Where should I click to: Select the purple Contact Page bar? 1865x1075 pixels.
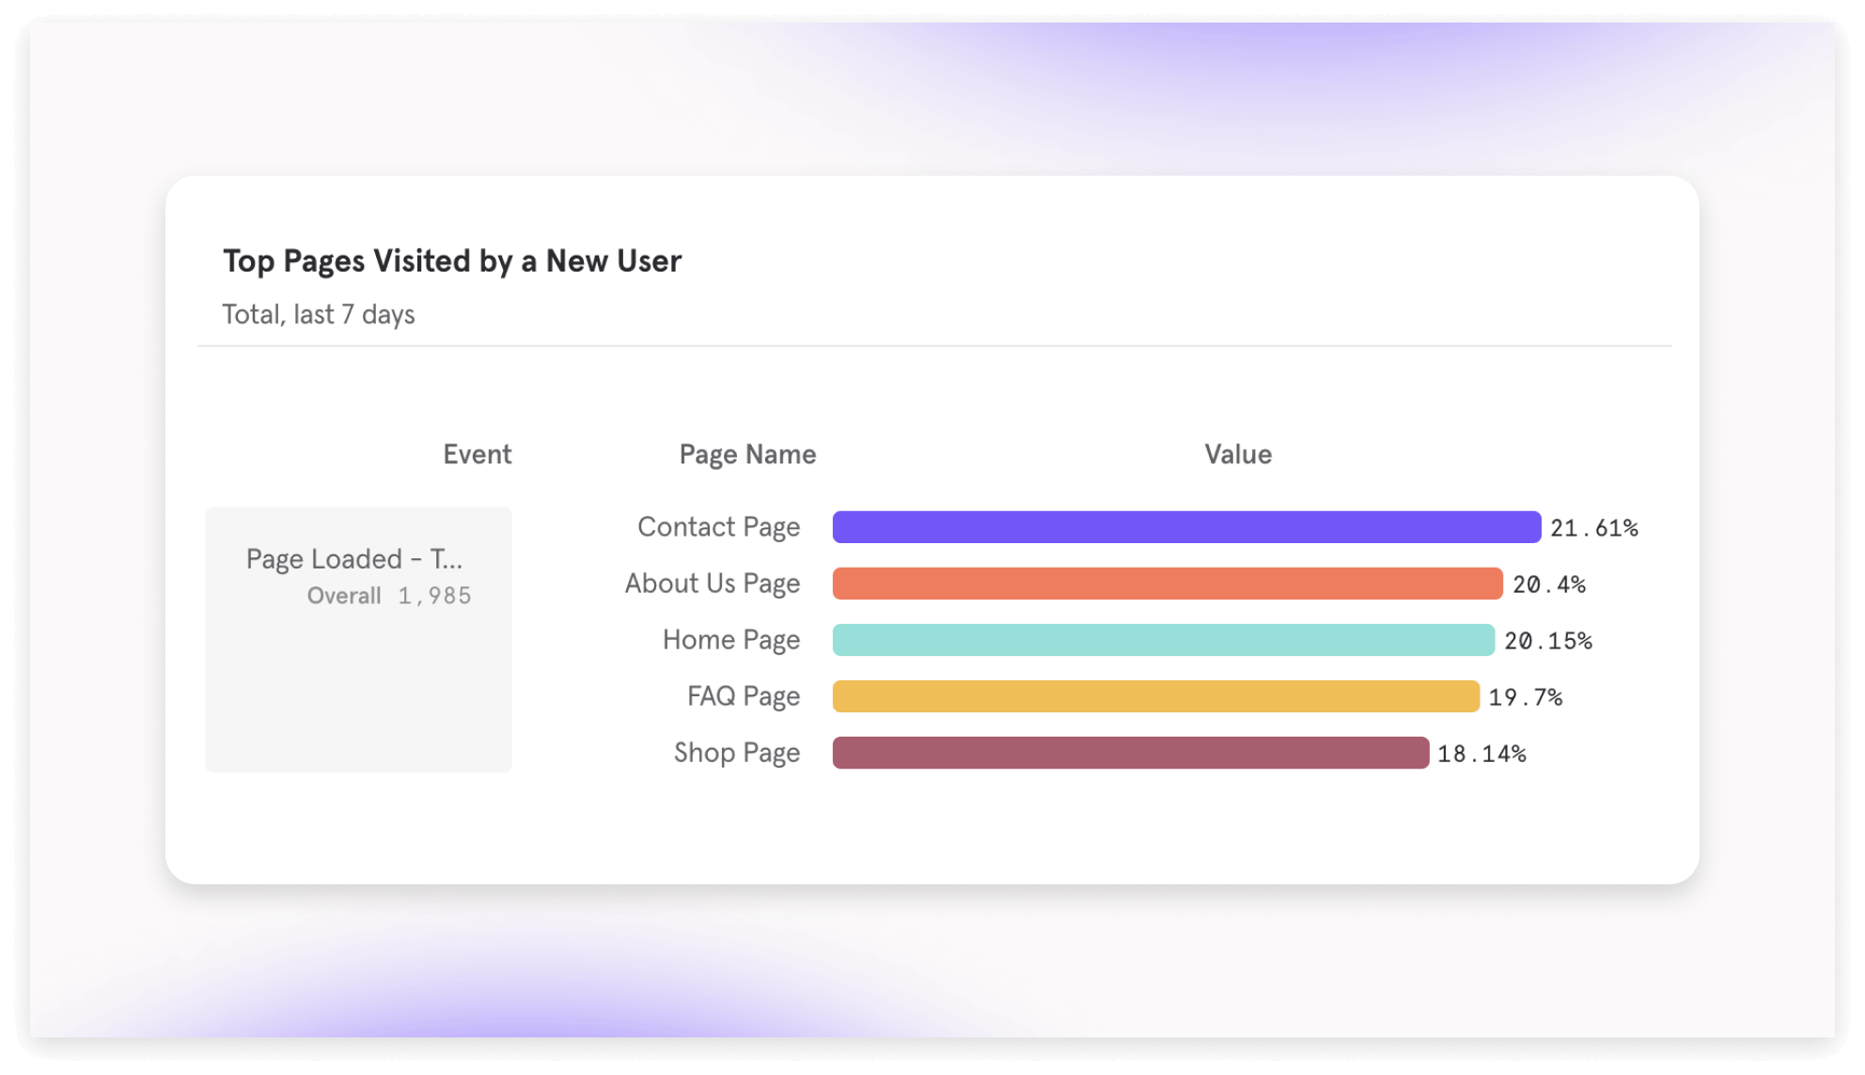1186,527
